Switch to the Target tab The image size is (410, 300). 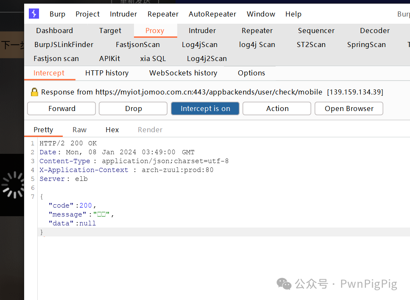pos(110,31)
